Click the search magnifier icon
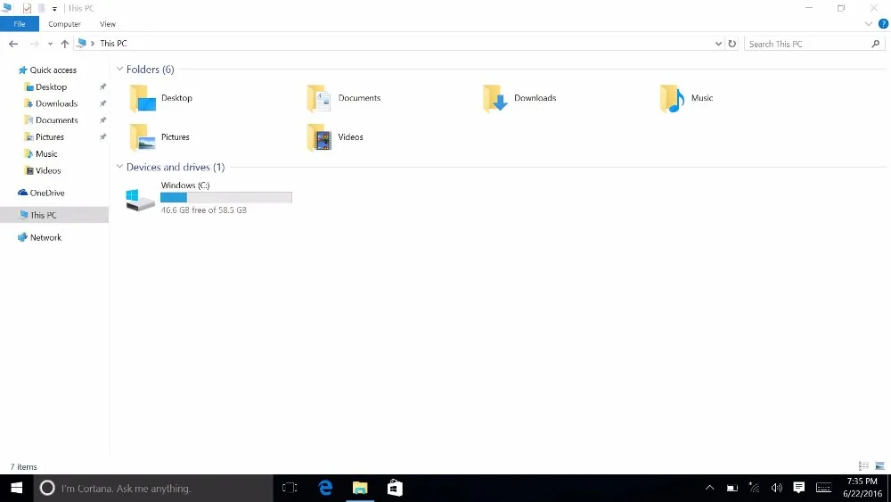 tap(875, 44)
